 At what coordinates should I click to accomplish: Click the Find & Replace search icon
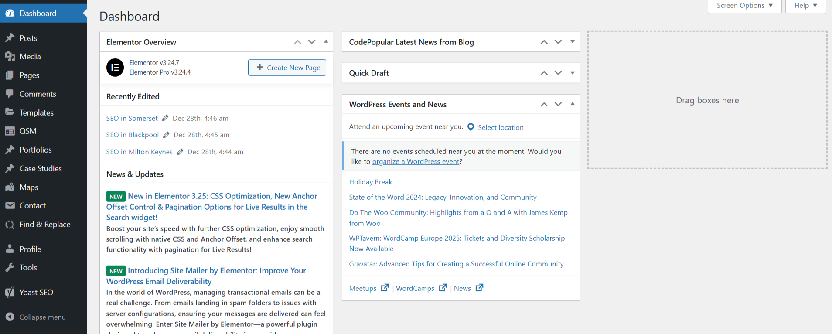tap(10, 225)
